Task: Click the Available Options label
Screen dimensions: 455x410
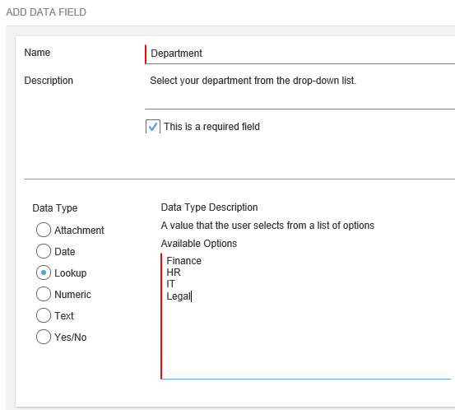Action: [x=199, y=244]
